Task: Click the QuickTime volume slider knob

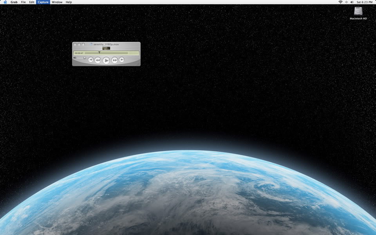Action: (x=85, y=58)
